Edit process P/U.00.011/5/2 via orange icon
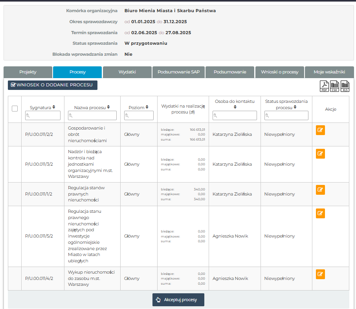 (x=320, y=214)
